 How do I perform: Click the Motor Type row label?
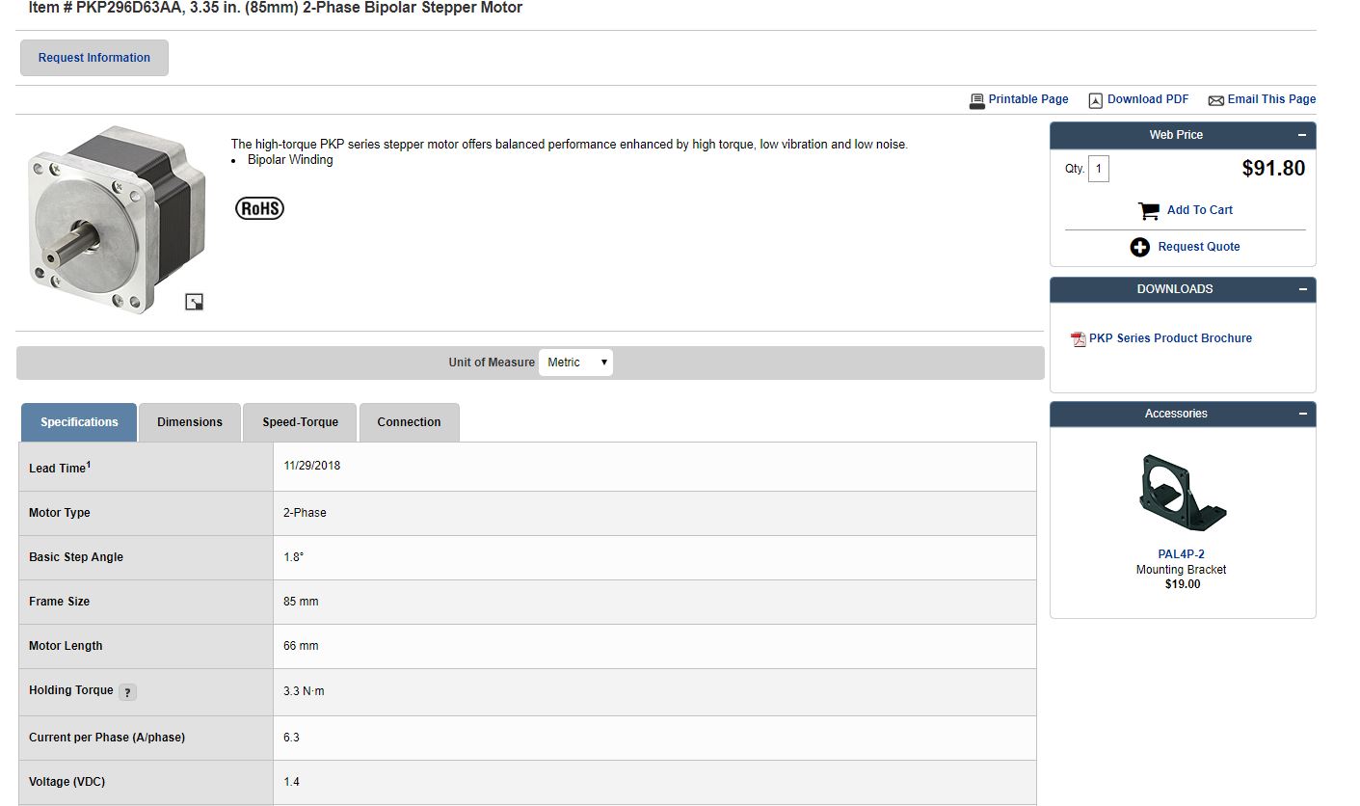[x=60, y=513]
